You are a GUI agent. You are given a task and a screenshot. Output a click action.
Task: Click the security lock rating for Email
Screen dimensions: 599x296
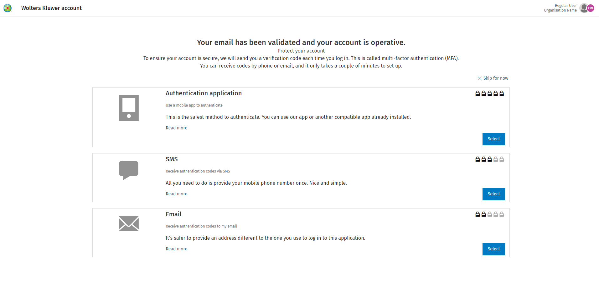(x=490, y=214)
